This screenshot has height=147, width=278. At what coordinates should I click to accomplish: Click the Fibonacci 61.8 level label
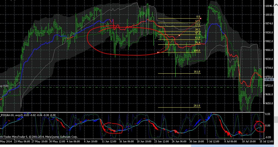(197, 38)
